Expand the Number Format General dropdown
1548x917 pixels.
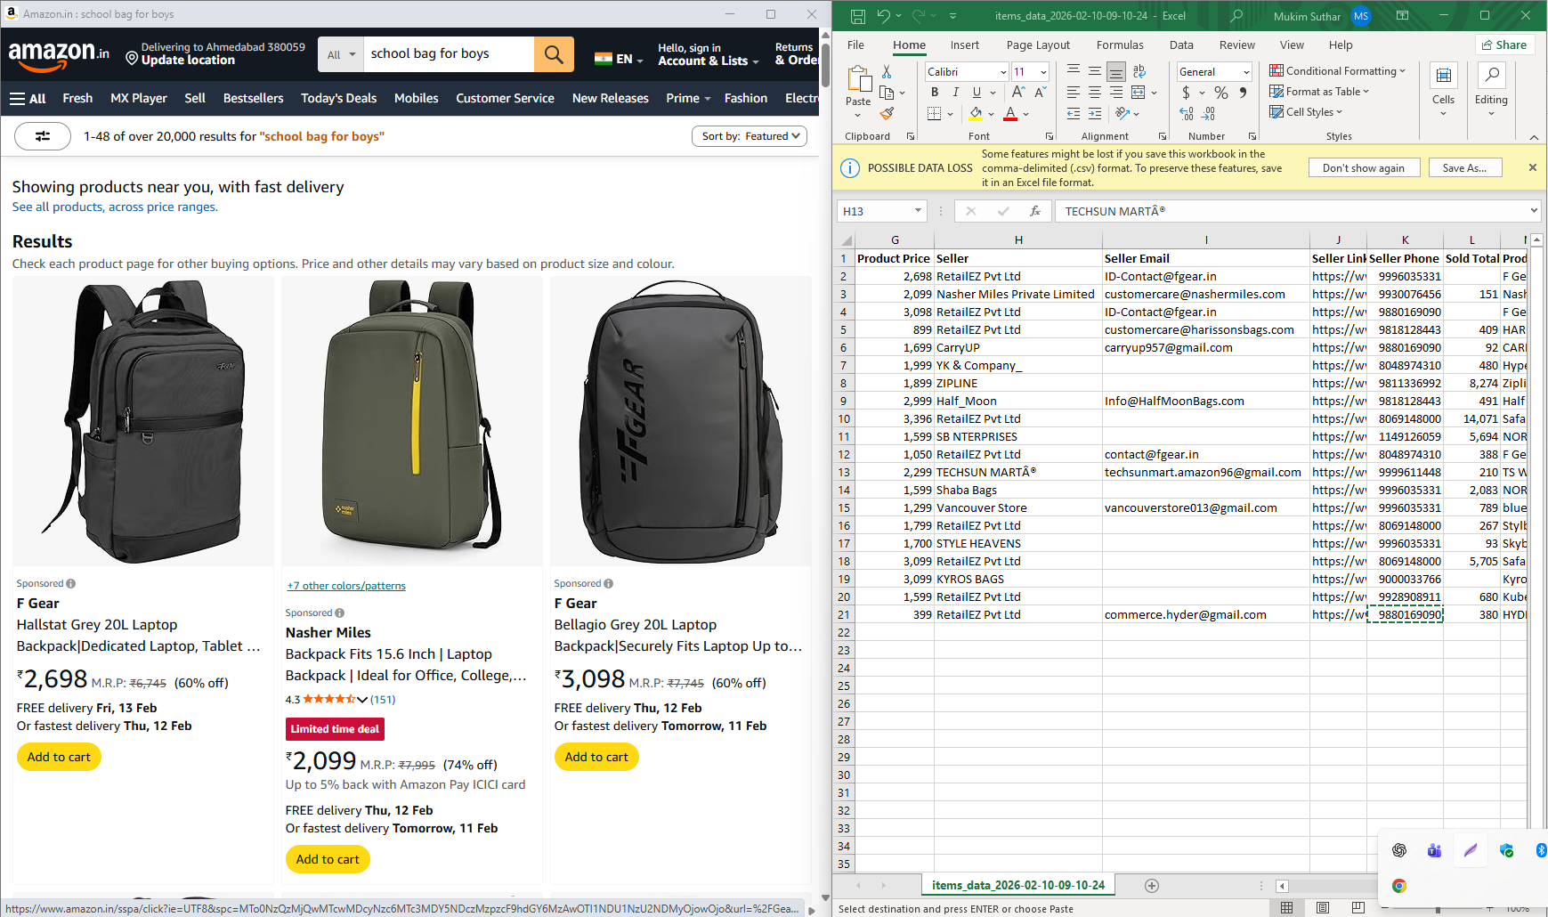1246,72
